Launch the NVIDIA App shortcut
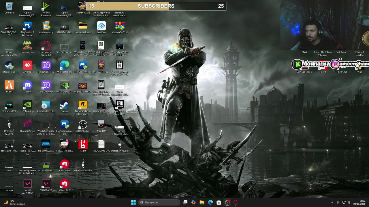369x207 pixels. pos(27,107)
